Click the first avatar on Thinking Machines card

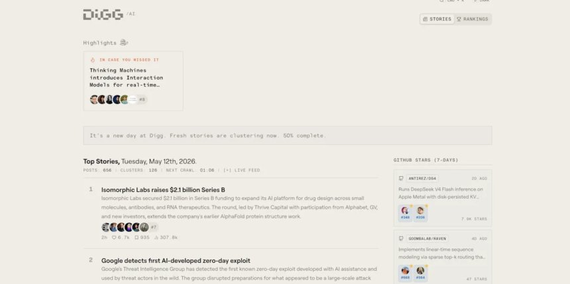(94, 99)
